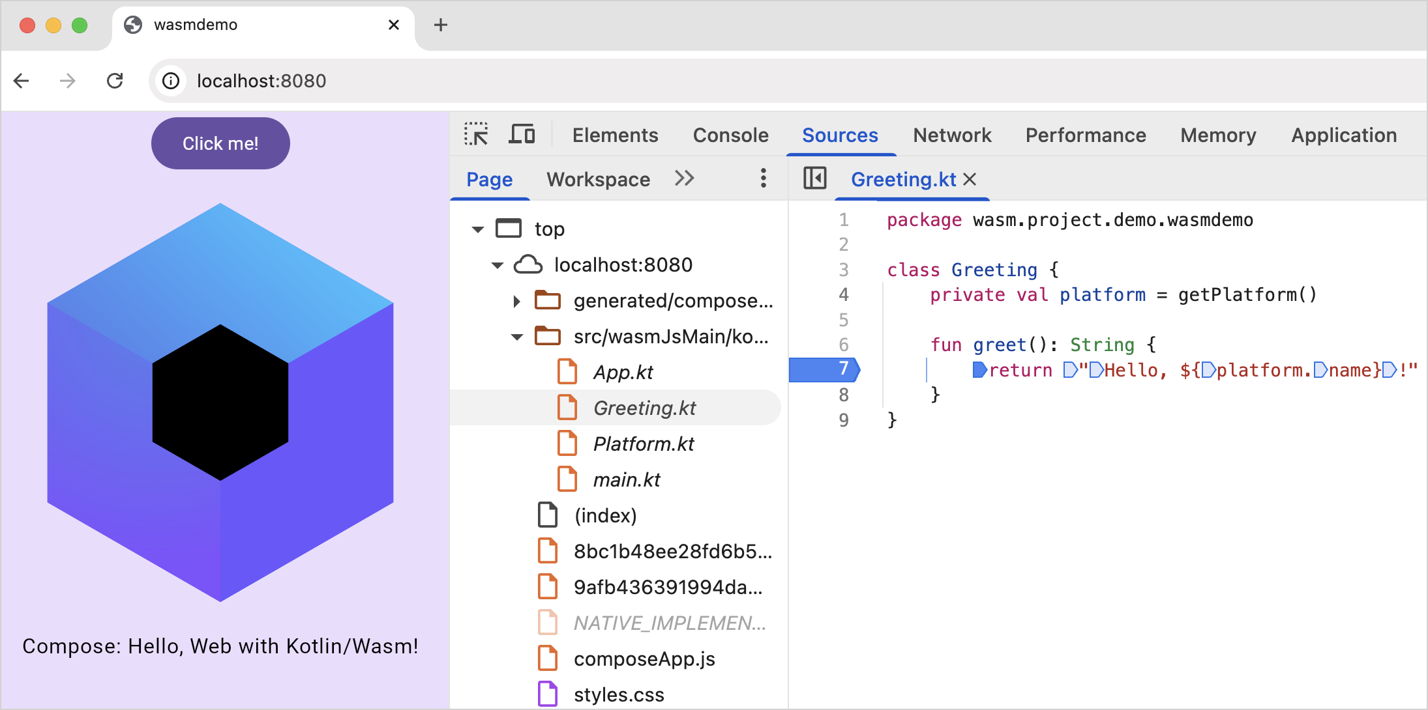1428x710 pixels.
Task: Expand the generated/compose folder
Action: coord(516,301)
